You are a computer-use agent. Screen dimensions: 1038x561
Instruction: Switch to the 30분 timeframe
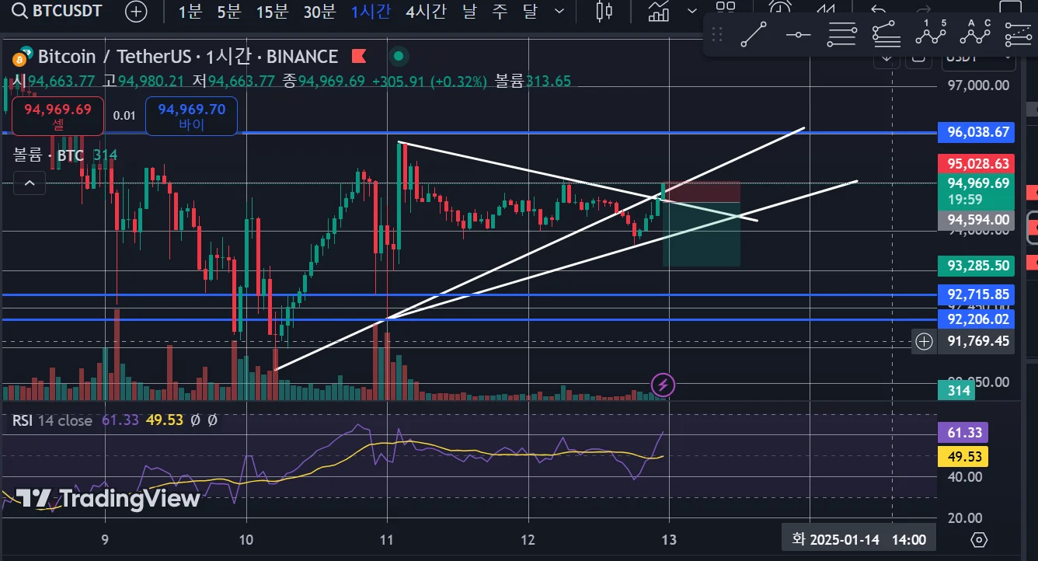click(319, 11)
